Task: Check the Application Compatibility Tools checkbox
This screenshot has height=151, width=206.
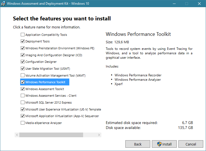Action: 23,35
